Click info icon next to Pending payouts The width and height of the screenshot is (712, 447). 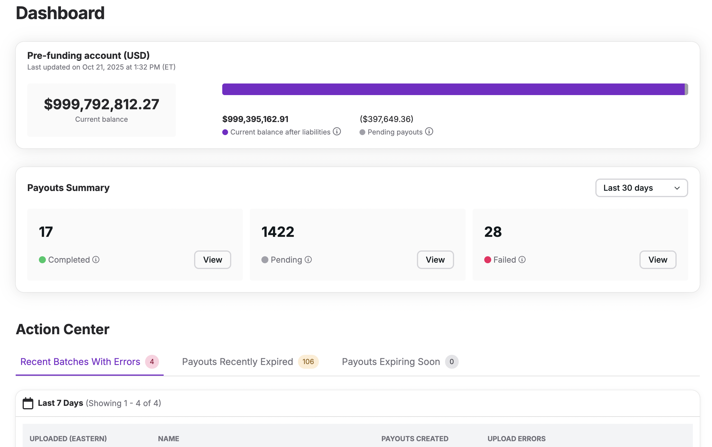tap(429, 132)
